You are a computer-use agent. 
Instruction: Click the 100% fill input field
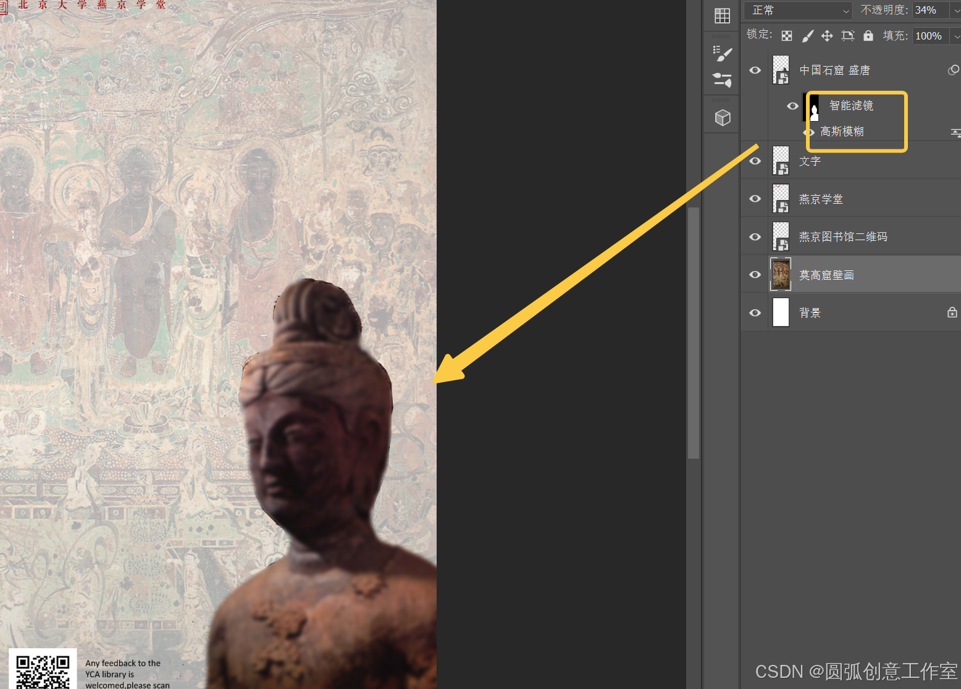click(931, 36)
